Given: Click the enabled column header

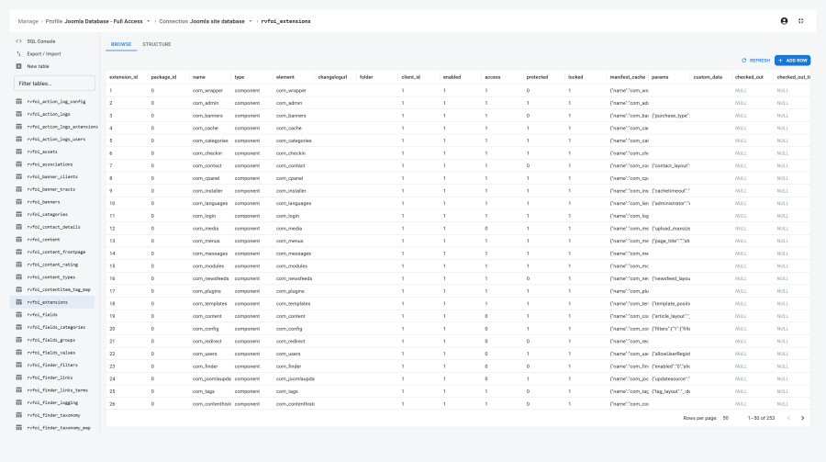Looking at the screenshot, I should tap(452, 77).
